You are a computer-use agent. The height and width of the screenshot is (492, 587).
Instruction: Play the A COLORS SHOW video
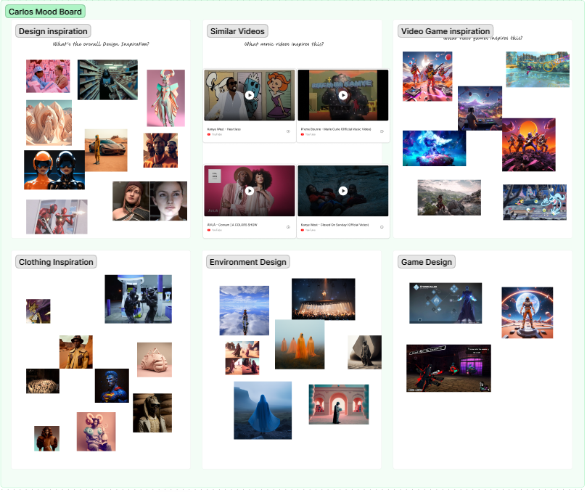coord(250,191)
